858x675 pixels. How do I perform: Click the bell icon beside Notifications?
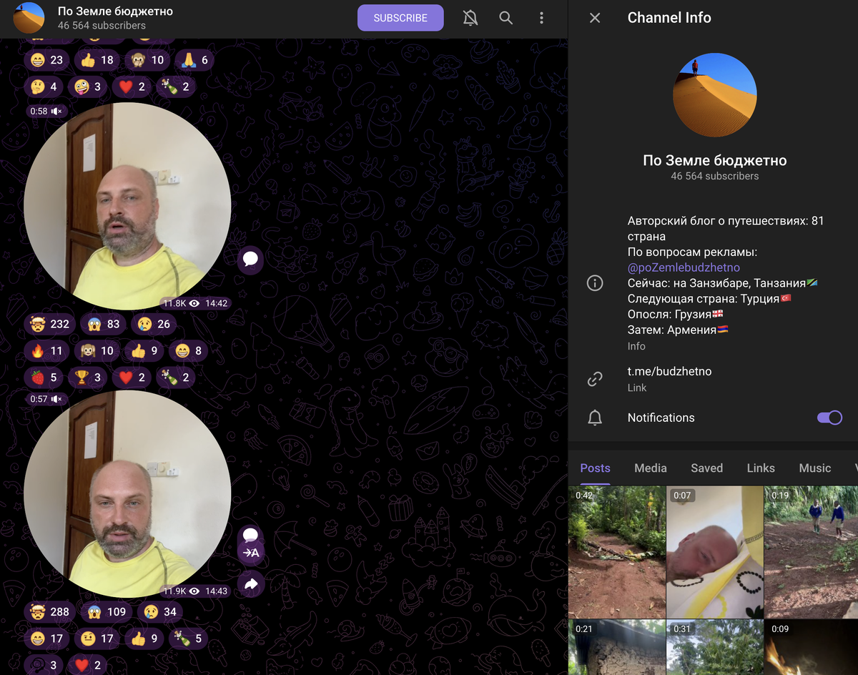pos(595,418)
